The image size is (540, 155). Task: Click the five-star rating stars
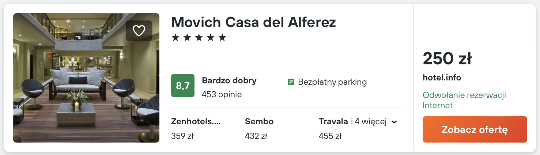click(199, 38)
